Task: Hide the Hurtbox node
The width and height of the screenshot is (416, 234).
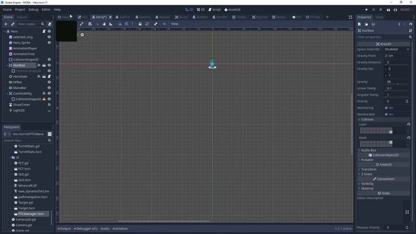Action: tap(49, 65)
